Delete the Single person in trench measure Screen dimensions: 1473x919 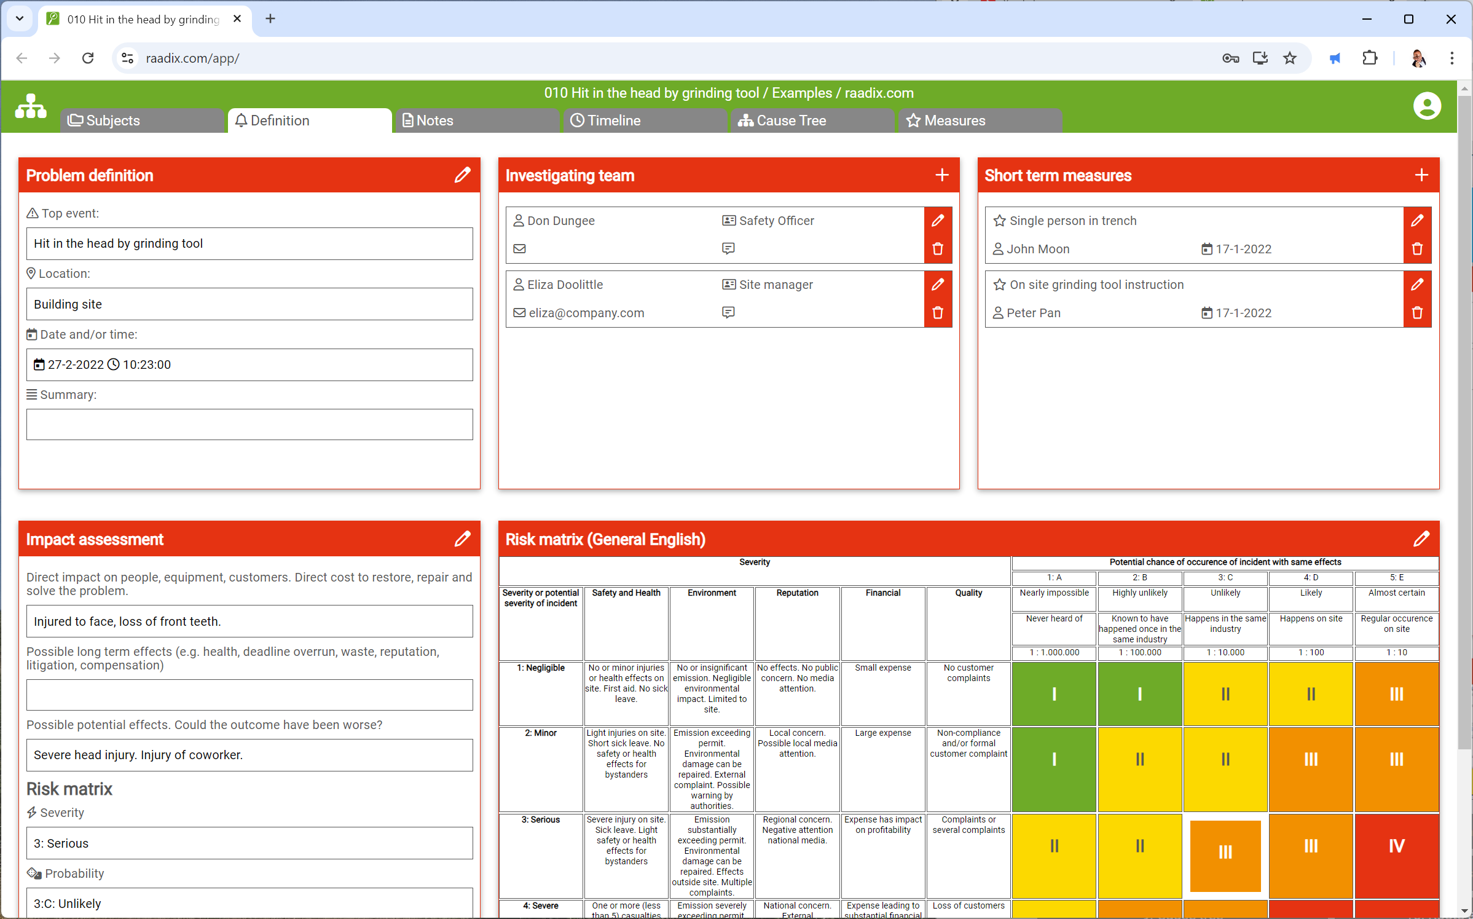point(1417,249)
